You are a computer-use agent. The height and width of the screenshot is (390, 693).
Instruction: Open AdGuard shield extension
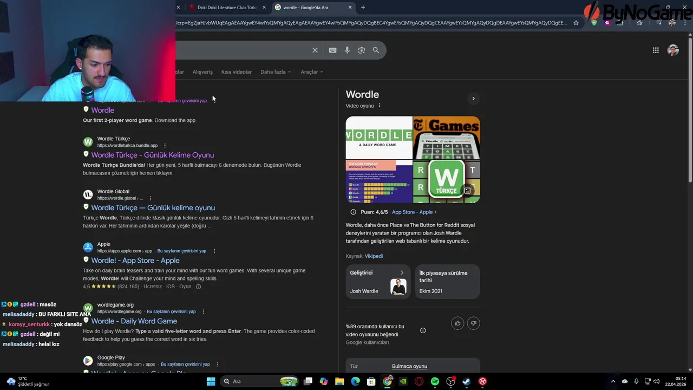click(594, 23)
